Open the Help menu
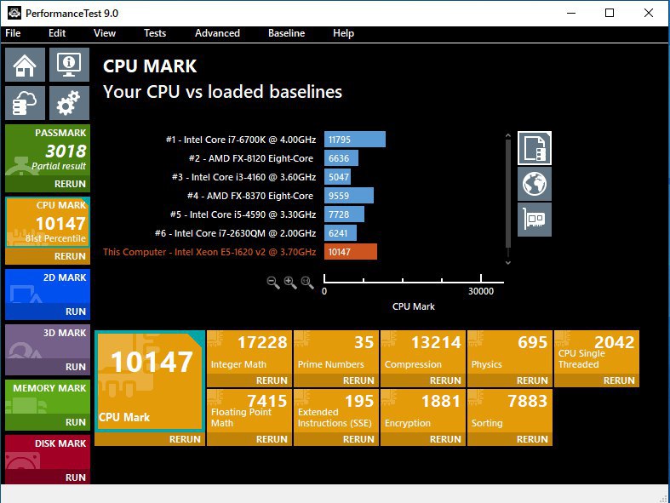 pos(343,33)
